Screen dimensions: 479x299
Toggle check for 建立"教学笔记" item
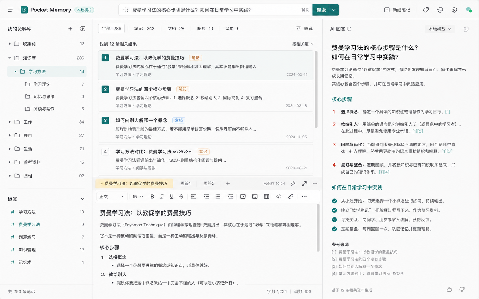tap(334, 210)
